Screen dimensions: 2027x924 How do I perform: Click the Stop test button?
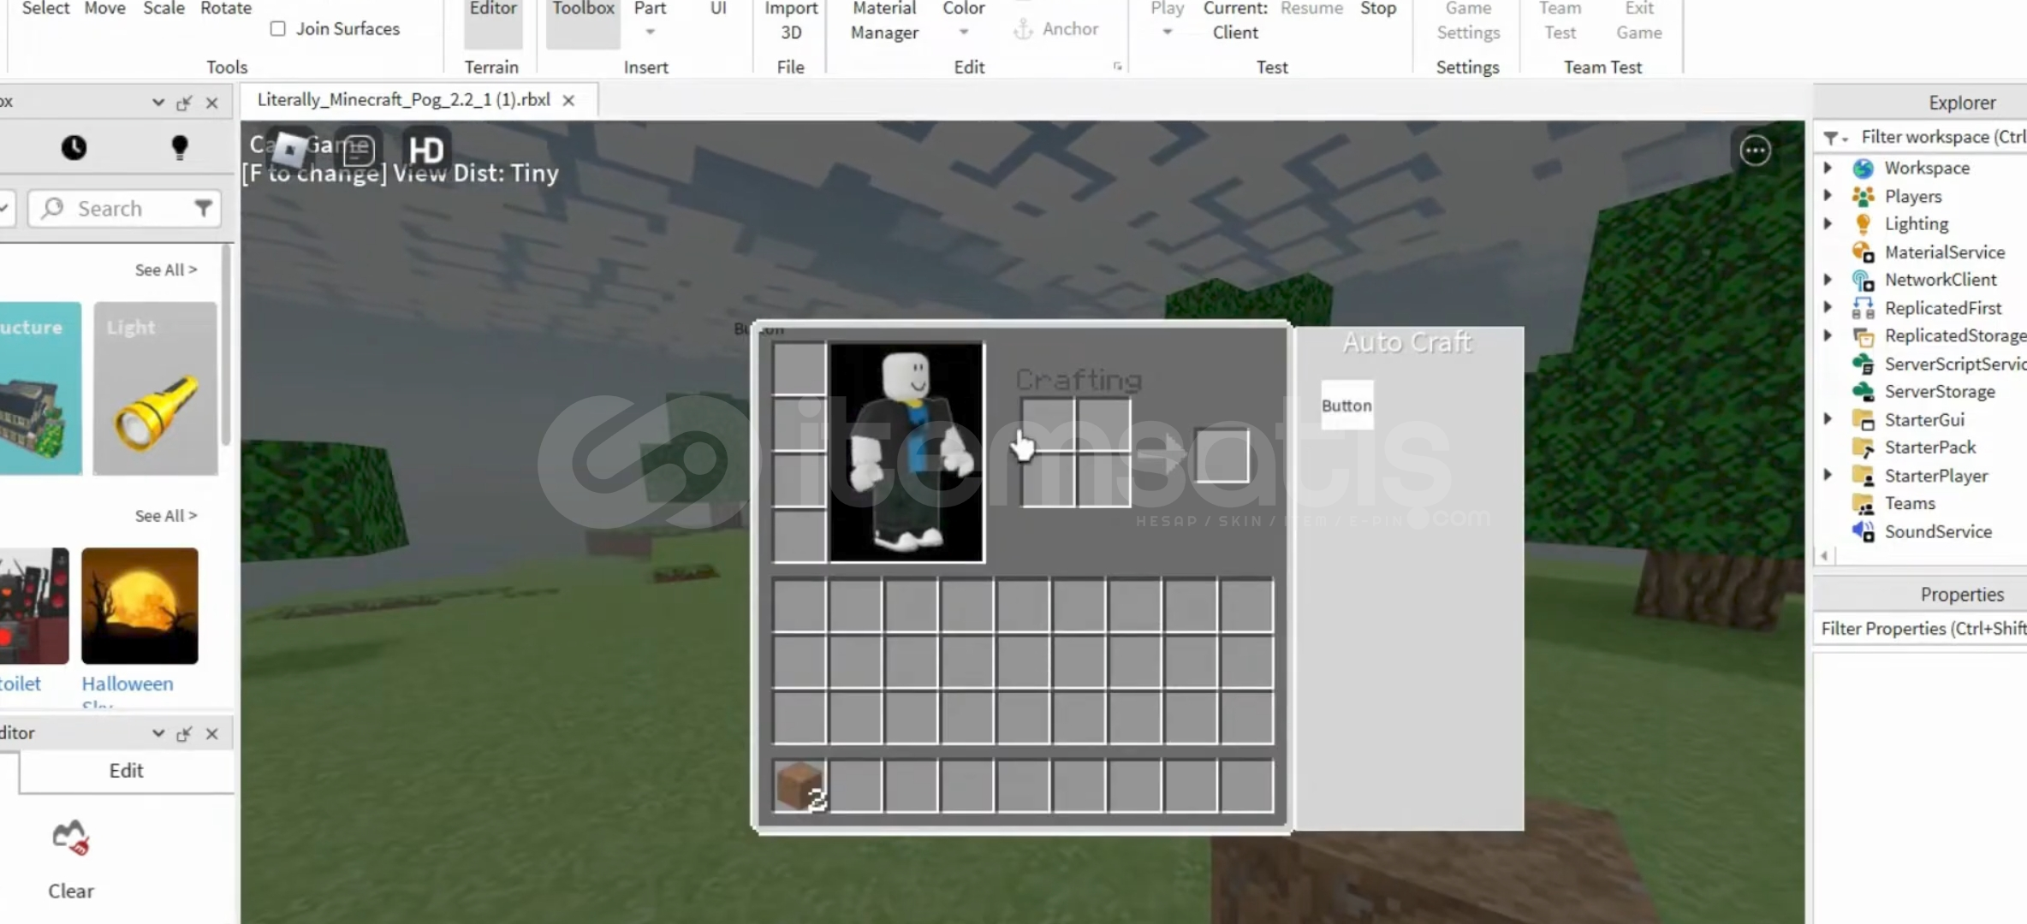1378,9
